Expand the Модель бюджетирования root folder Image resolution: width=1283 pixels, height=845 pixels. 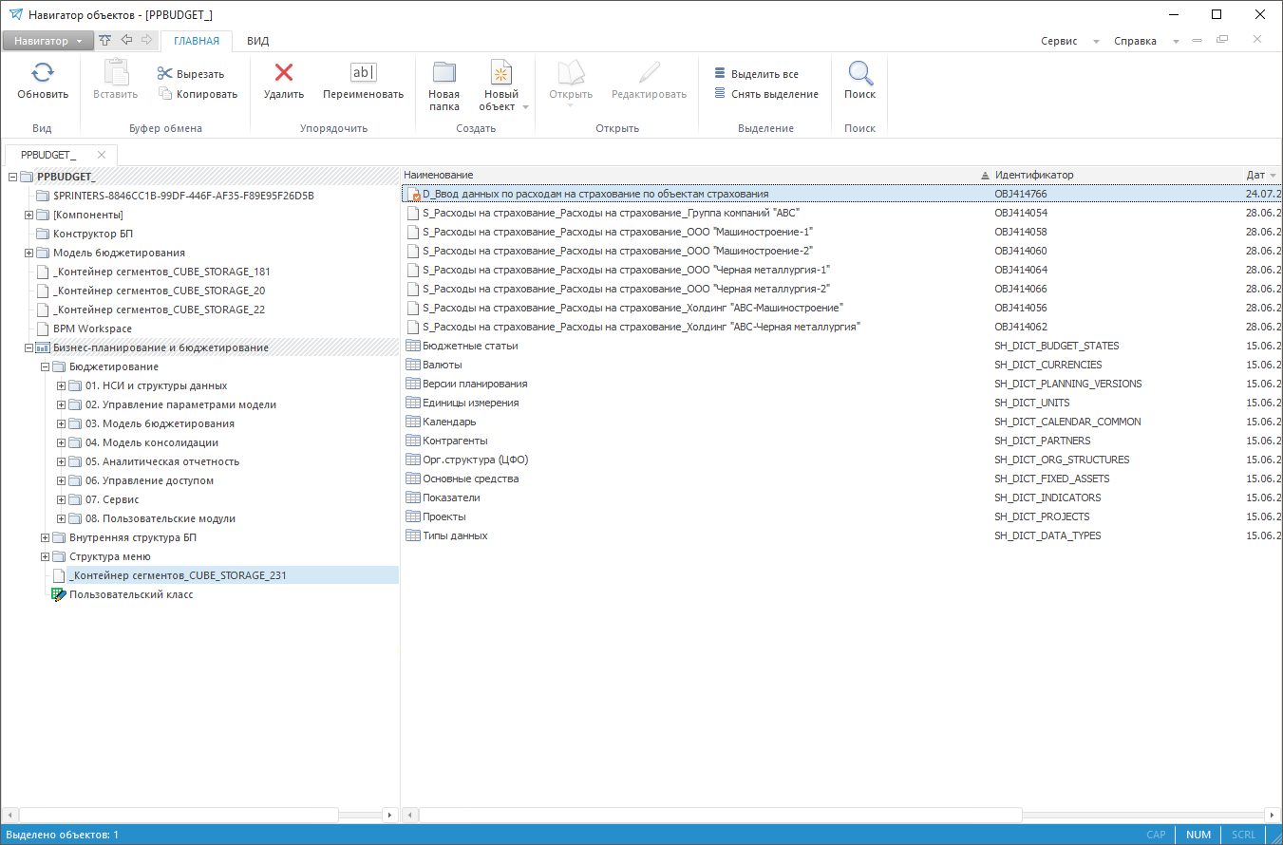click(28, 253)
